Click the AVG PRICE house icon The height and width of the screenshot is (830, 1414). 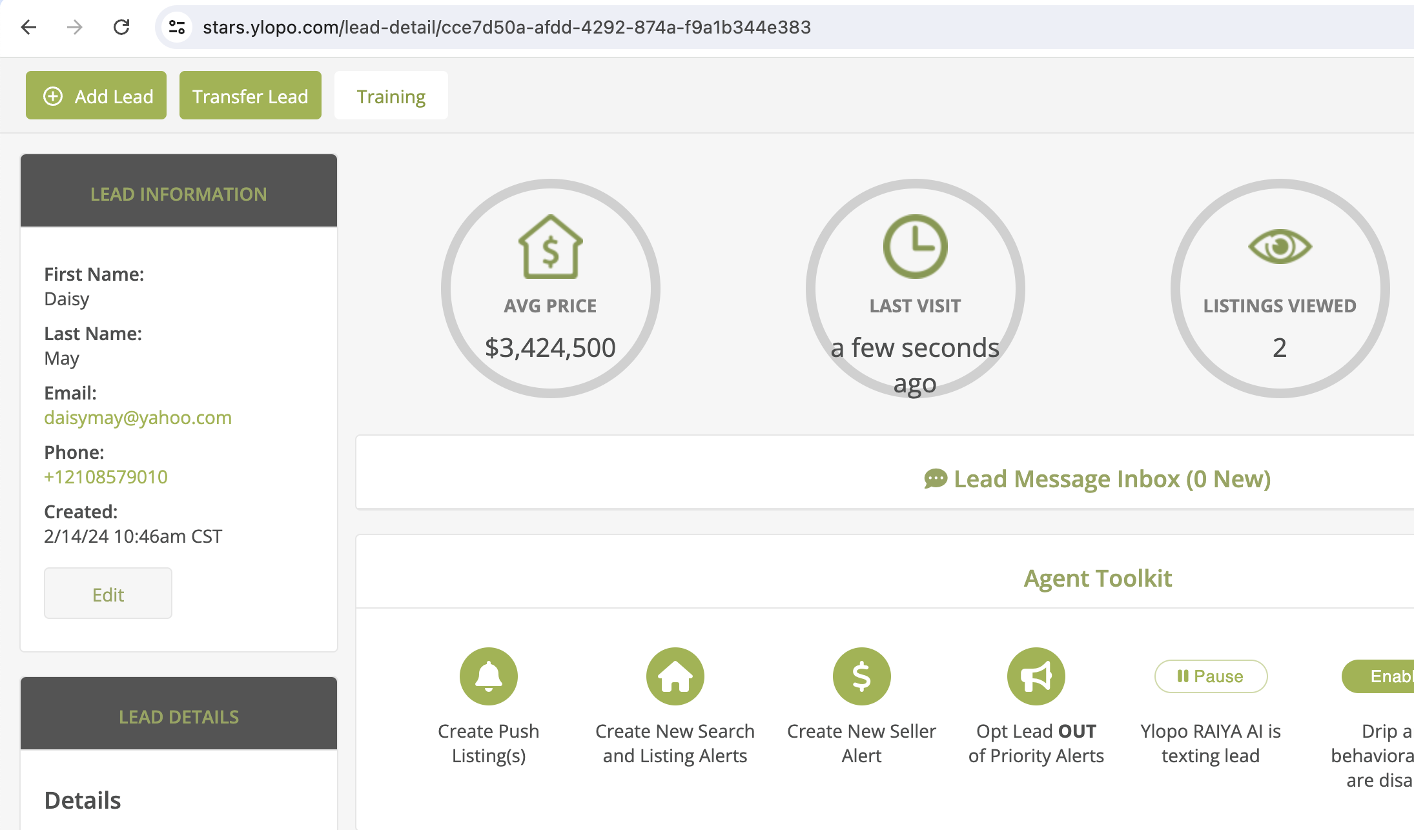(x=550, y=247)
